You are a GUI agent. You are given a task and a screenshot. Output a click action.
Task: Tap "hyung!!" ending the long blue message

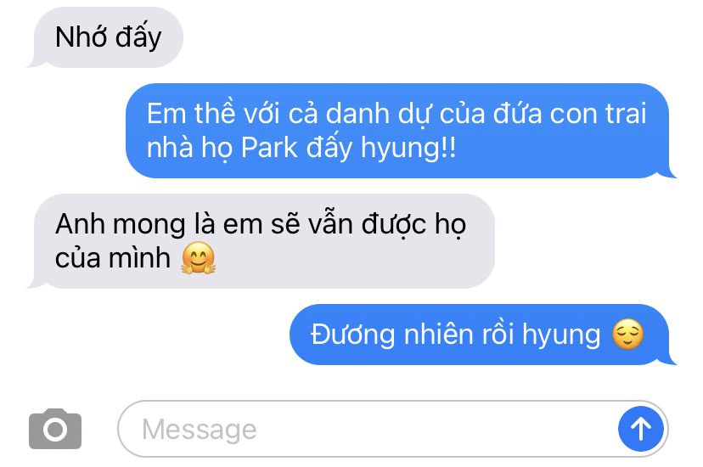(x=408, y=149)
